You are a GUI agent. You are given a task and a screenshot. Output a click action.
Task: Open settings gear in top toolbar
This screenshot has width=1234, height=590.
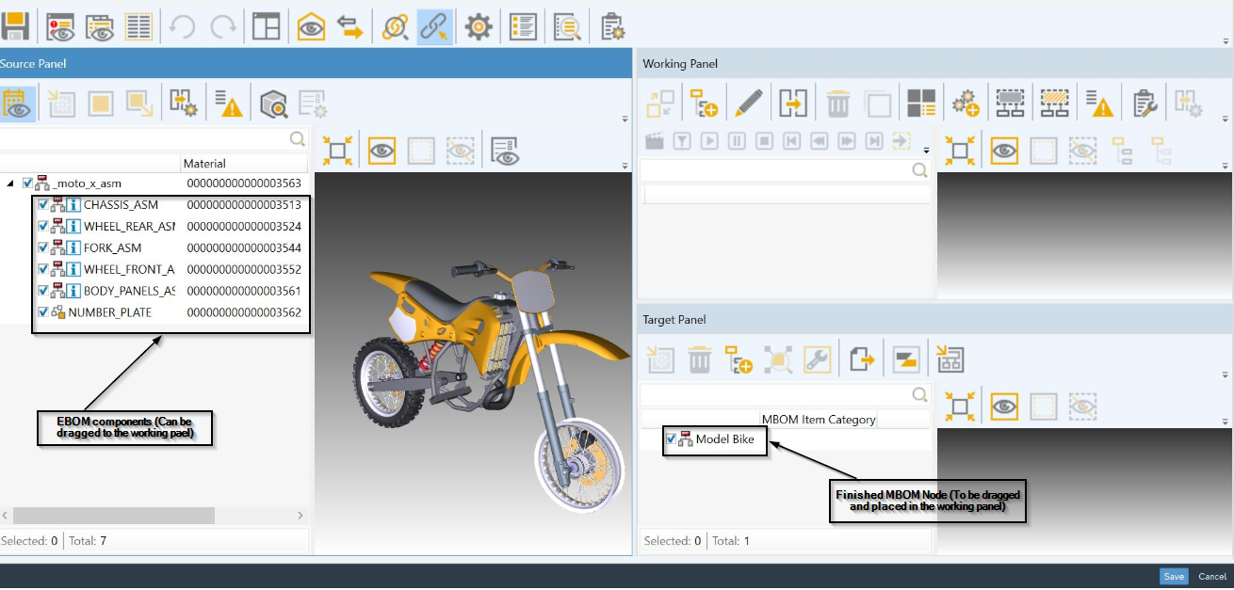pos(479,27)
